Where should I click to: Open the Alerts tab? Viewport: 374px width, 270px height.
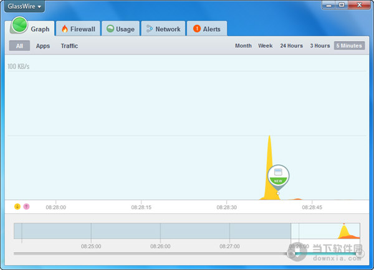click(207, 29)
